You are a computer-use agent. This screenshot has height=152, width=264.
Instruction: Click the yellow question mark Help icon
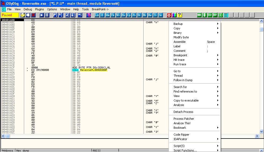click(179, 15)
